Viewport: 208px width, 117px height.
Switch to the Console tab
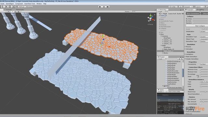pos(8,10)
